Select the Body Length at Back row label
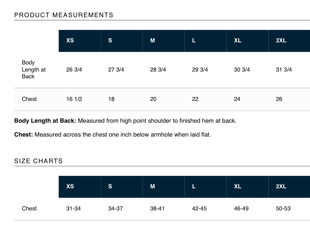 pyautogui.click(x=33, y=70)
